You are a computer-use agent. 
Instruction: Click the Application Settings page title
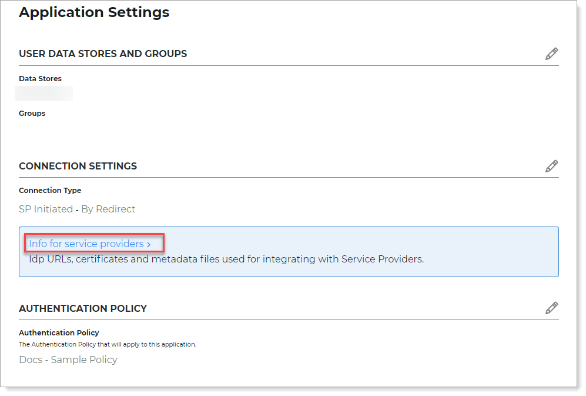(94, 12)
